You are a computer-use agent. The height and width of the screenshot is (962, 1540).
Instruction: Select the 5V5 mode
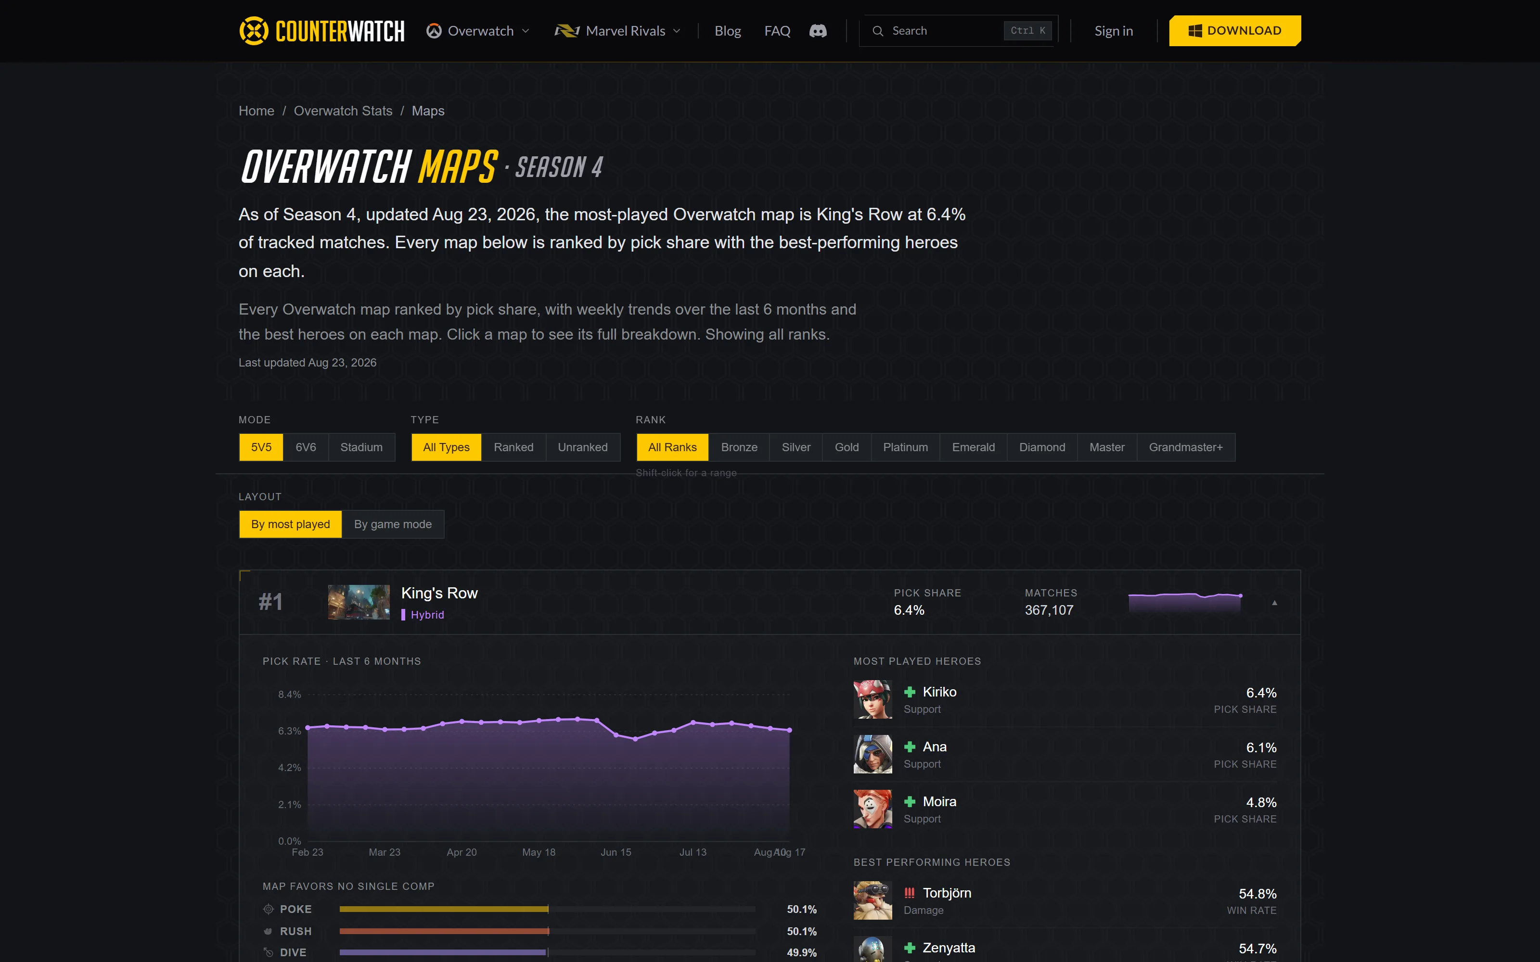pos(261,447)
